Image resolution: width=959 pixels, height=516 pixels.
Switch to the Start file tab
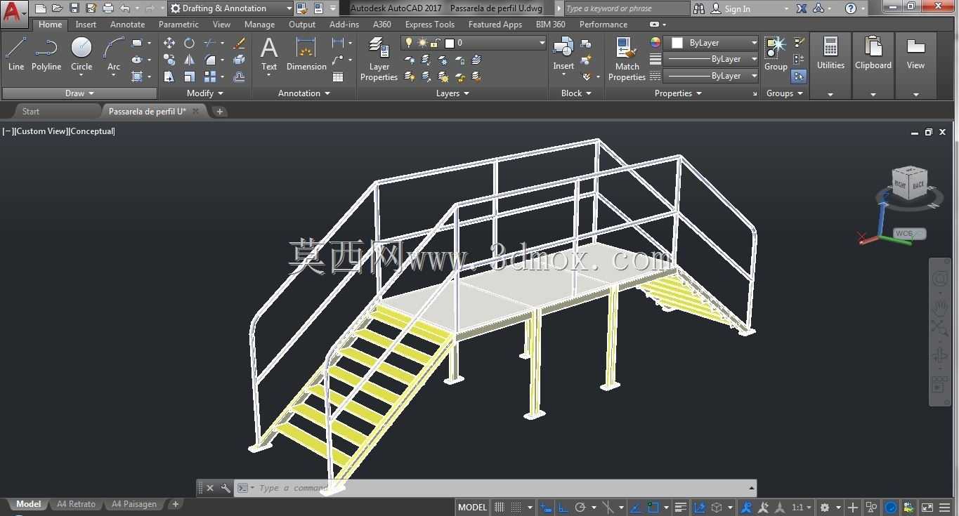click(x=31, y=111)
